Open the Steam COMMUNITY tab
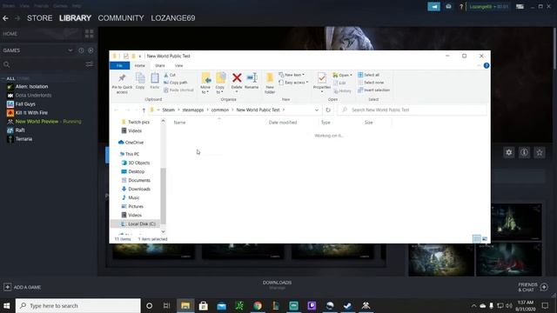Screen dimensions: 557x313 (x=121, y=18)
